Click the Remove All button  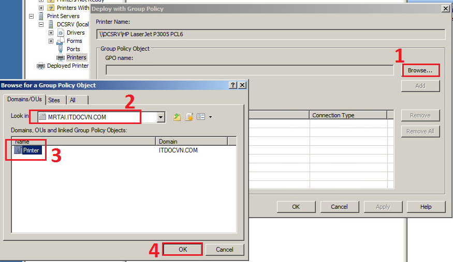tap(420, 131)
